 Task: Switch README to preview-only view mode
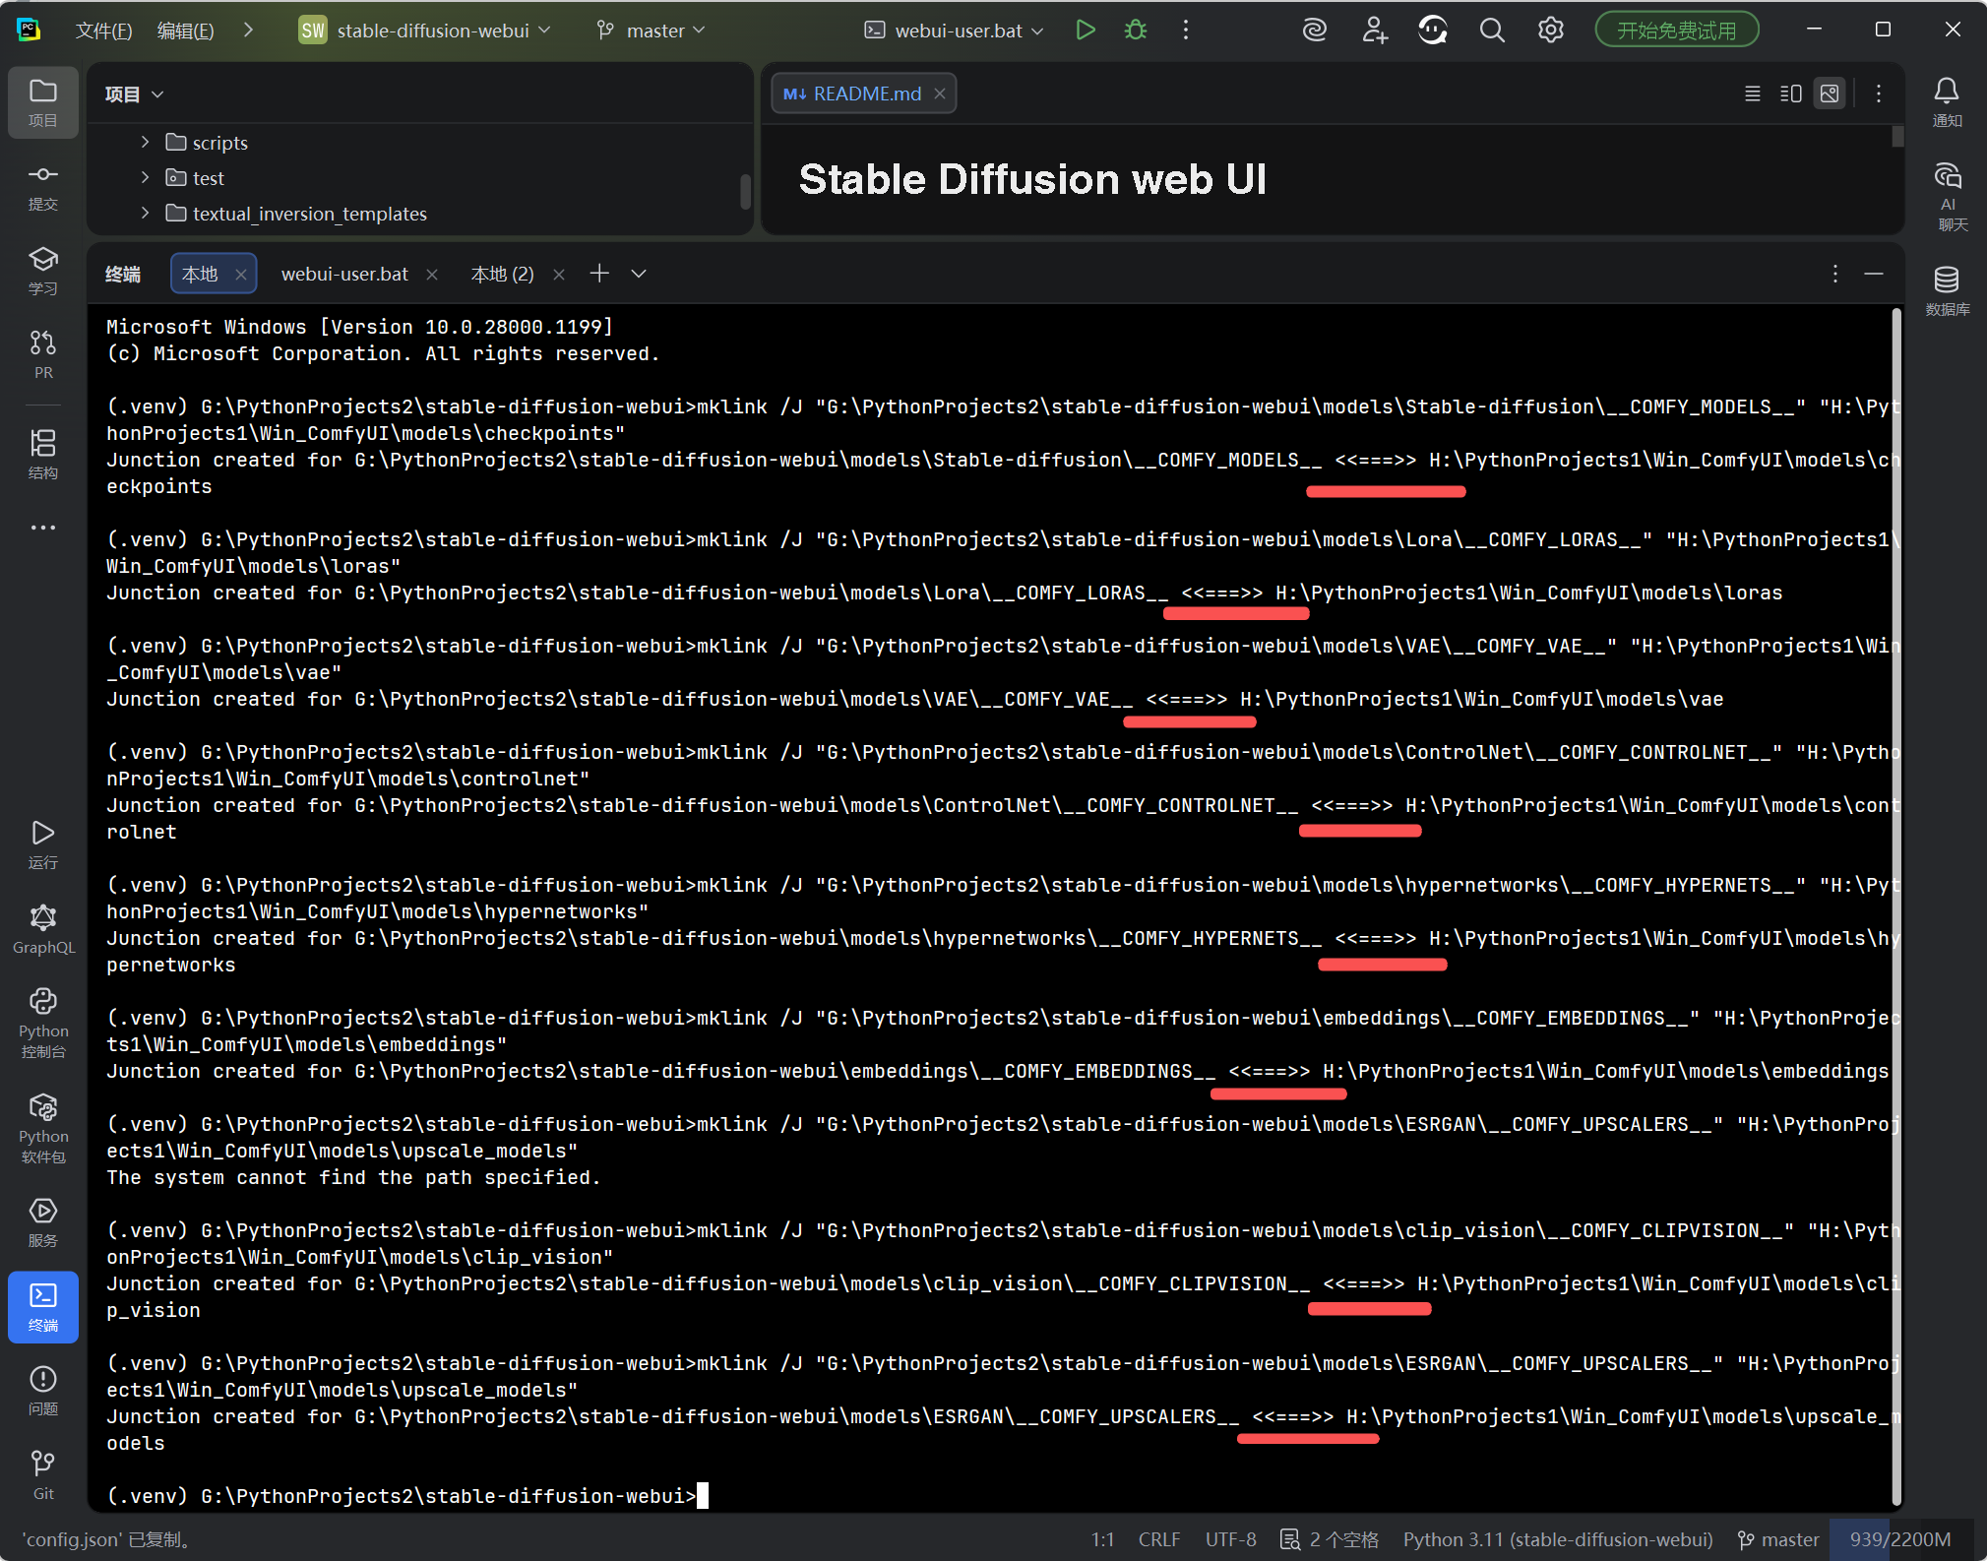1830,94
